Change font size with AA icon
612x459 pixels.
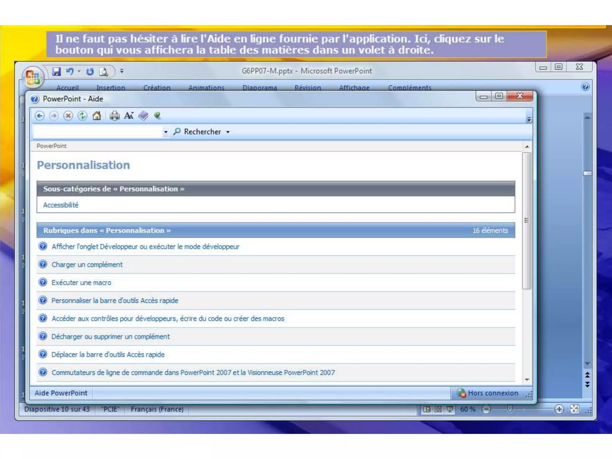click(129, 116)
